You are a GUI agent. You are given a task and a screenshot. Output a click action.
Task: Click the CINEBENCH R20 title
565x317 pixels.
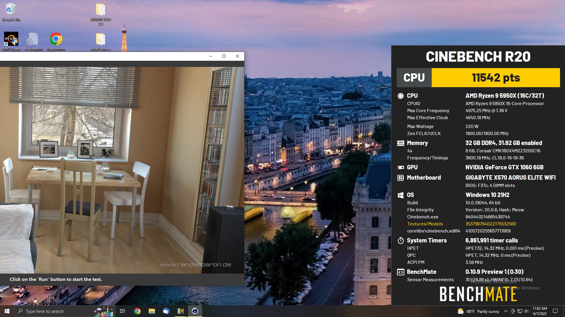[478, 57]
